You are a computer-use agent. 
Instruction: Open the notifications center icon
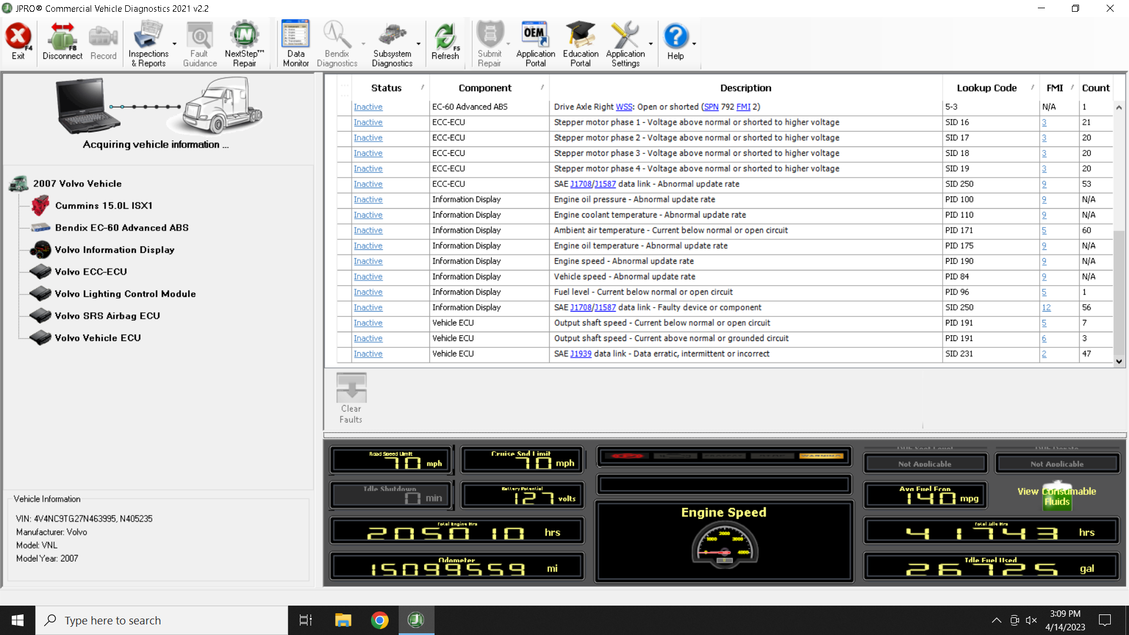coord(1105,620)
